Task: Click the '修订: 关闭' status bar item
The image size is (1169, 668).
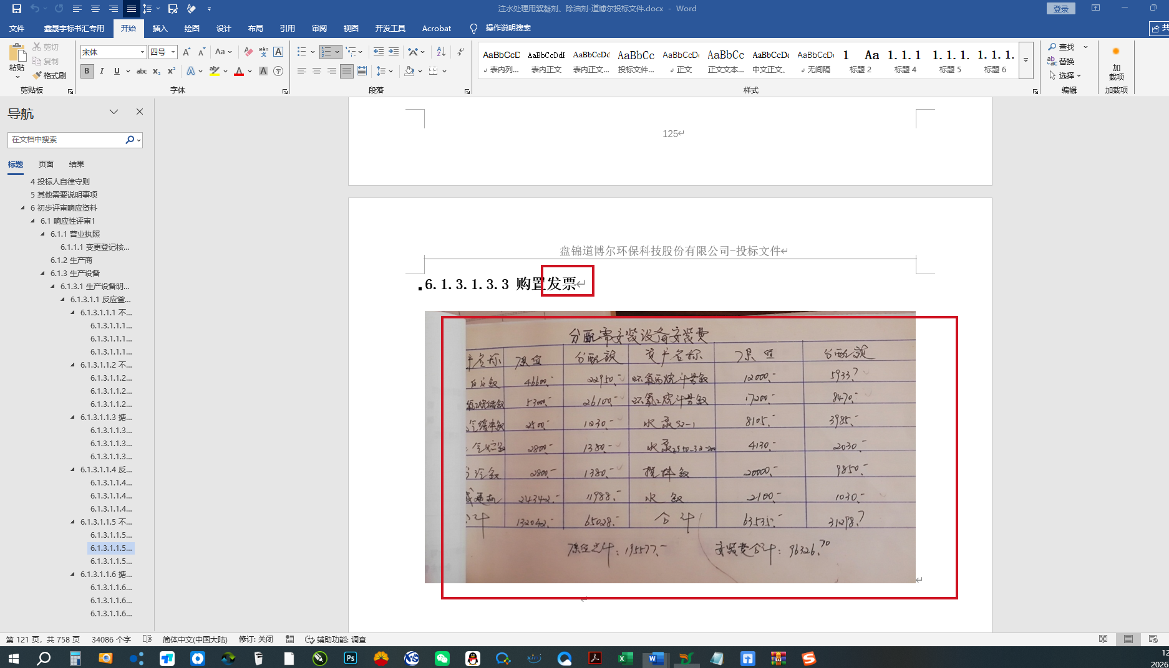Action: click(x=256, y=639)
